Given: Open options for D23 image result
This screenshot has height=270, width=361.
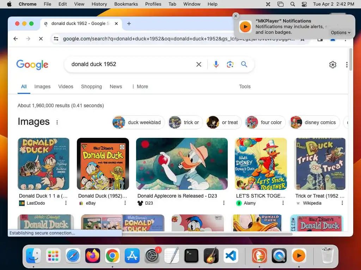Looking at the screenshot, I should point(224,203).
